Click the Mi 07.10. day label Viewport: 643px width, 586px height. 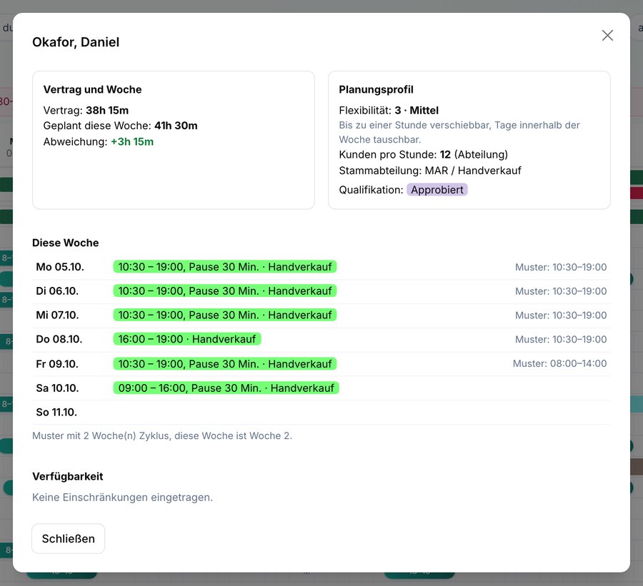coord(57,315)
